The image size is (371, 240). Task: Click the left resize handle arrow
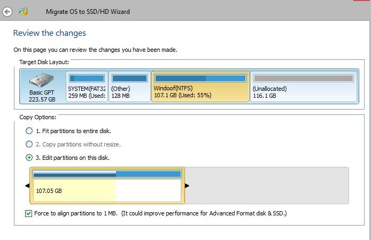27,186
